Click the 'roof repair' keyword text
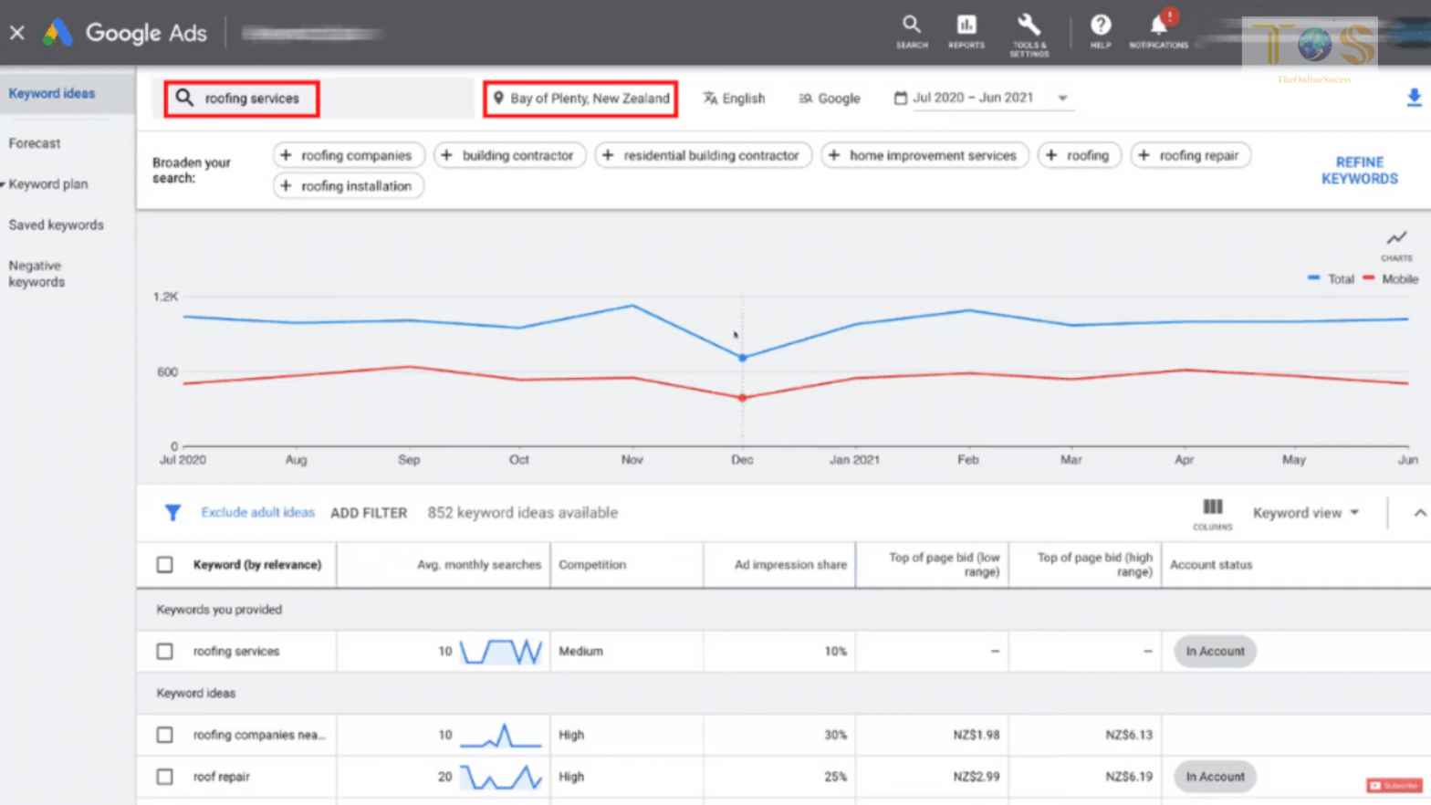 [x=221, y=777]
